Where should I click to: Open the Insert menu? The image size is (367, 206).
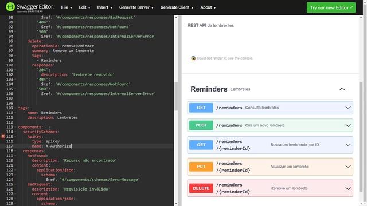click(104, 7)
